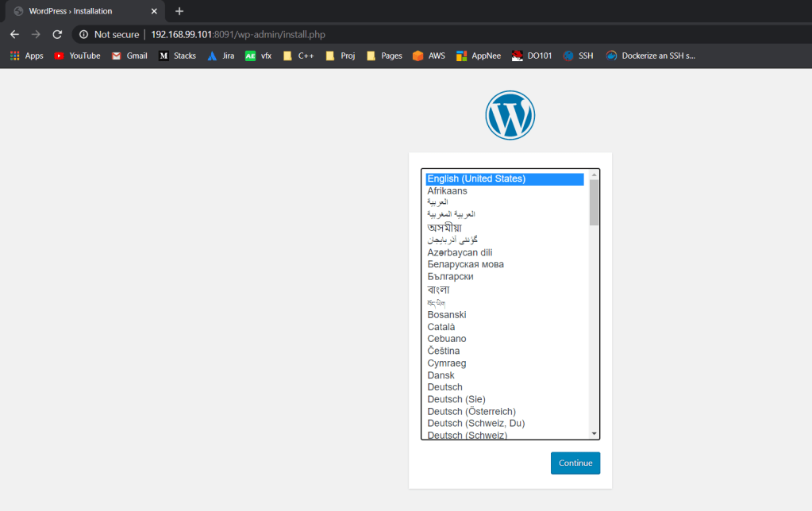Screen dimensions: 812x511
Task: Open the YouTube bookmark
Action: [x=77, y=56]
